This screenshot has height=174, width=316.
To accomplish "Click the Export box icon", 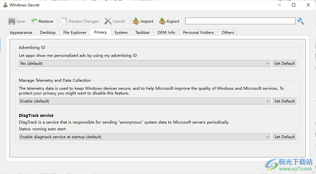I will coord(162,21).
